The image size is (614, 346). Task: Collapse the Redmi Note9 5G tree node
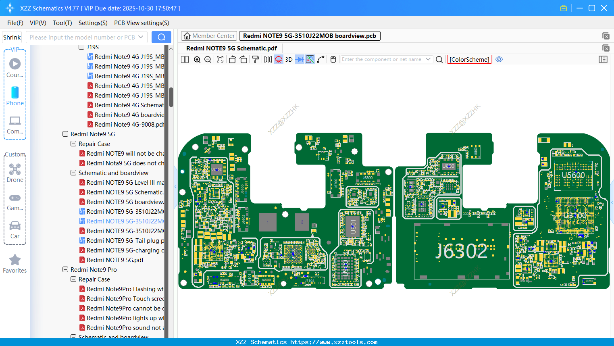(x=65, y=134)
